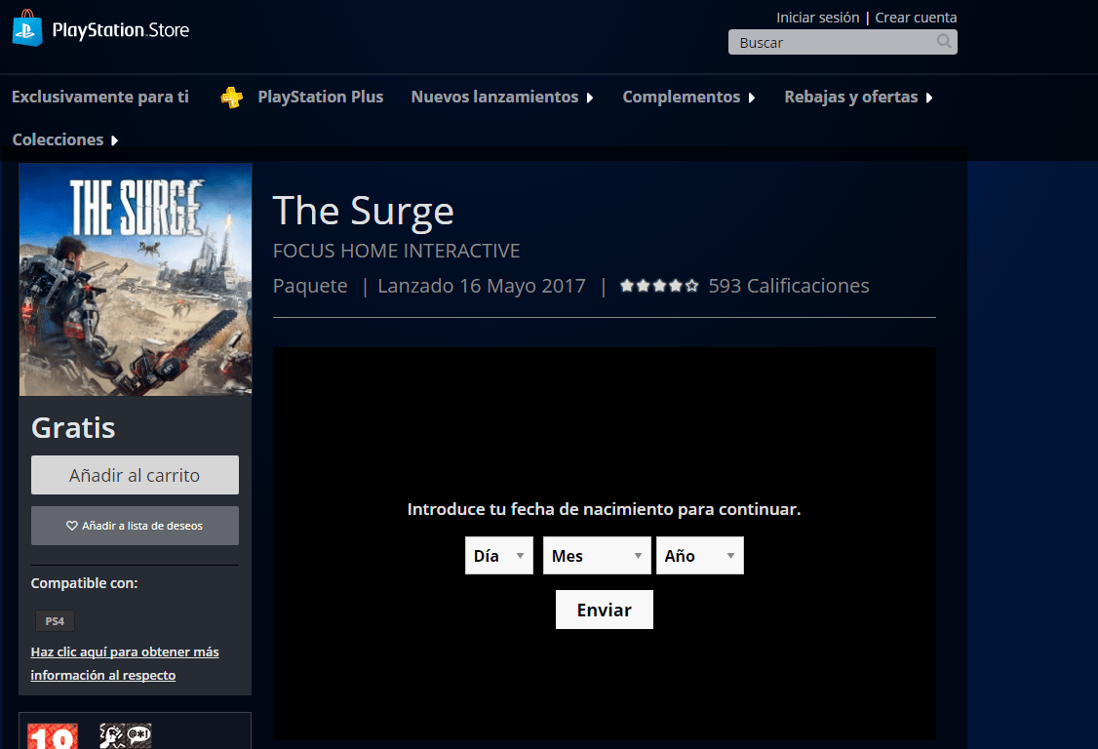Image resolution: width=1098 pixels, height=749 pixels.
Task: Expand the Complementos arrow
Action: coord(752,98)
